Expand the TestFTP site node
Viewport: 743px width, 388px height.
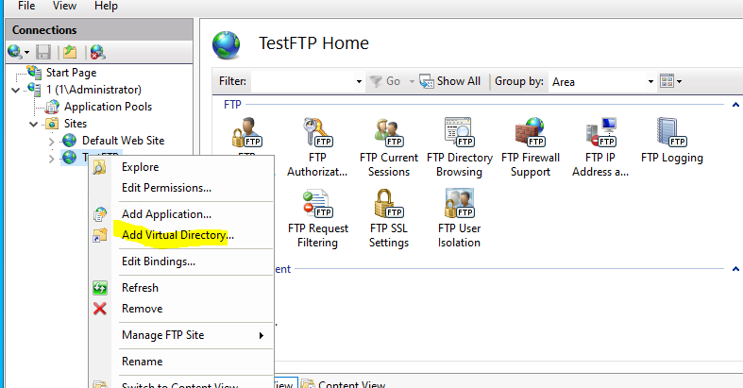[x=51, y=159]
